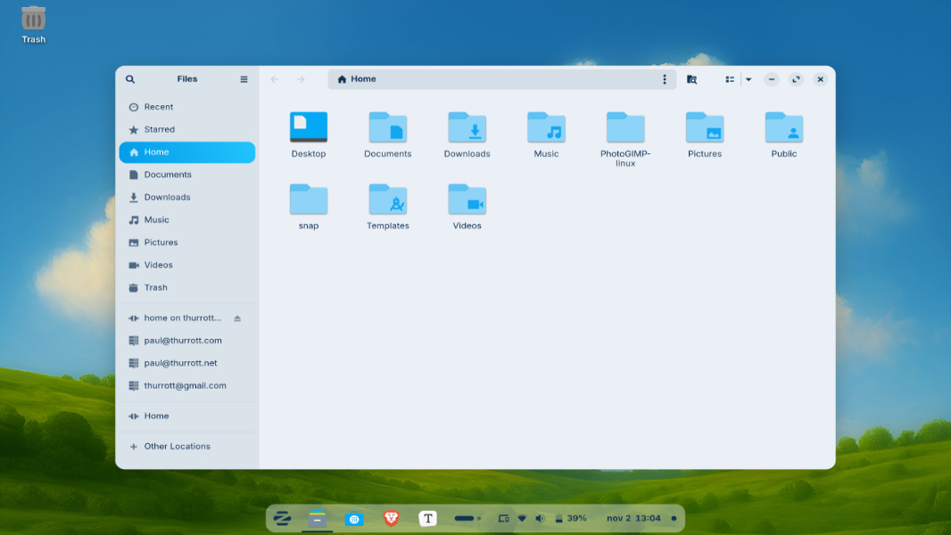Open the Documents folder thumbnail

387,128
